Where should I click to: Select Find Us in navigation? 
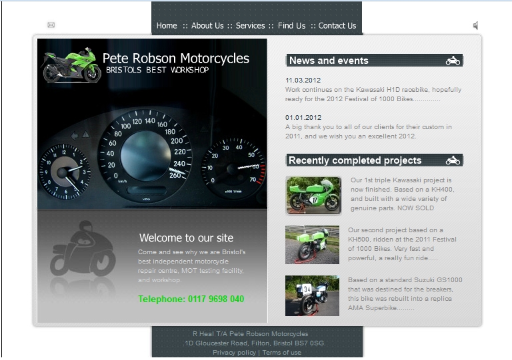point(291,26)
